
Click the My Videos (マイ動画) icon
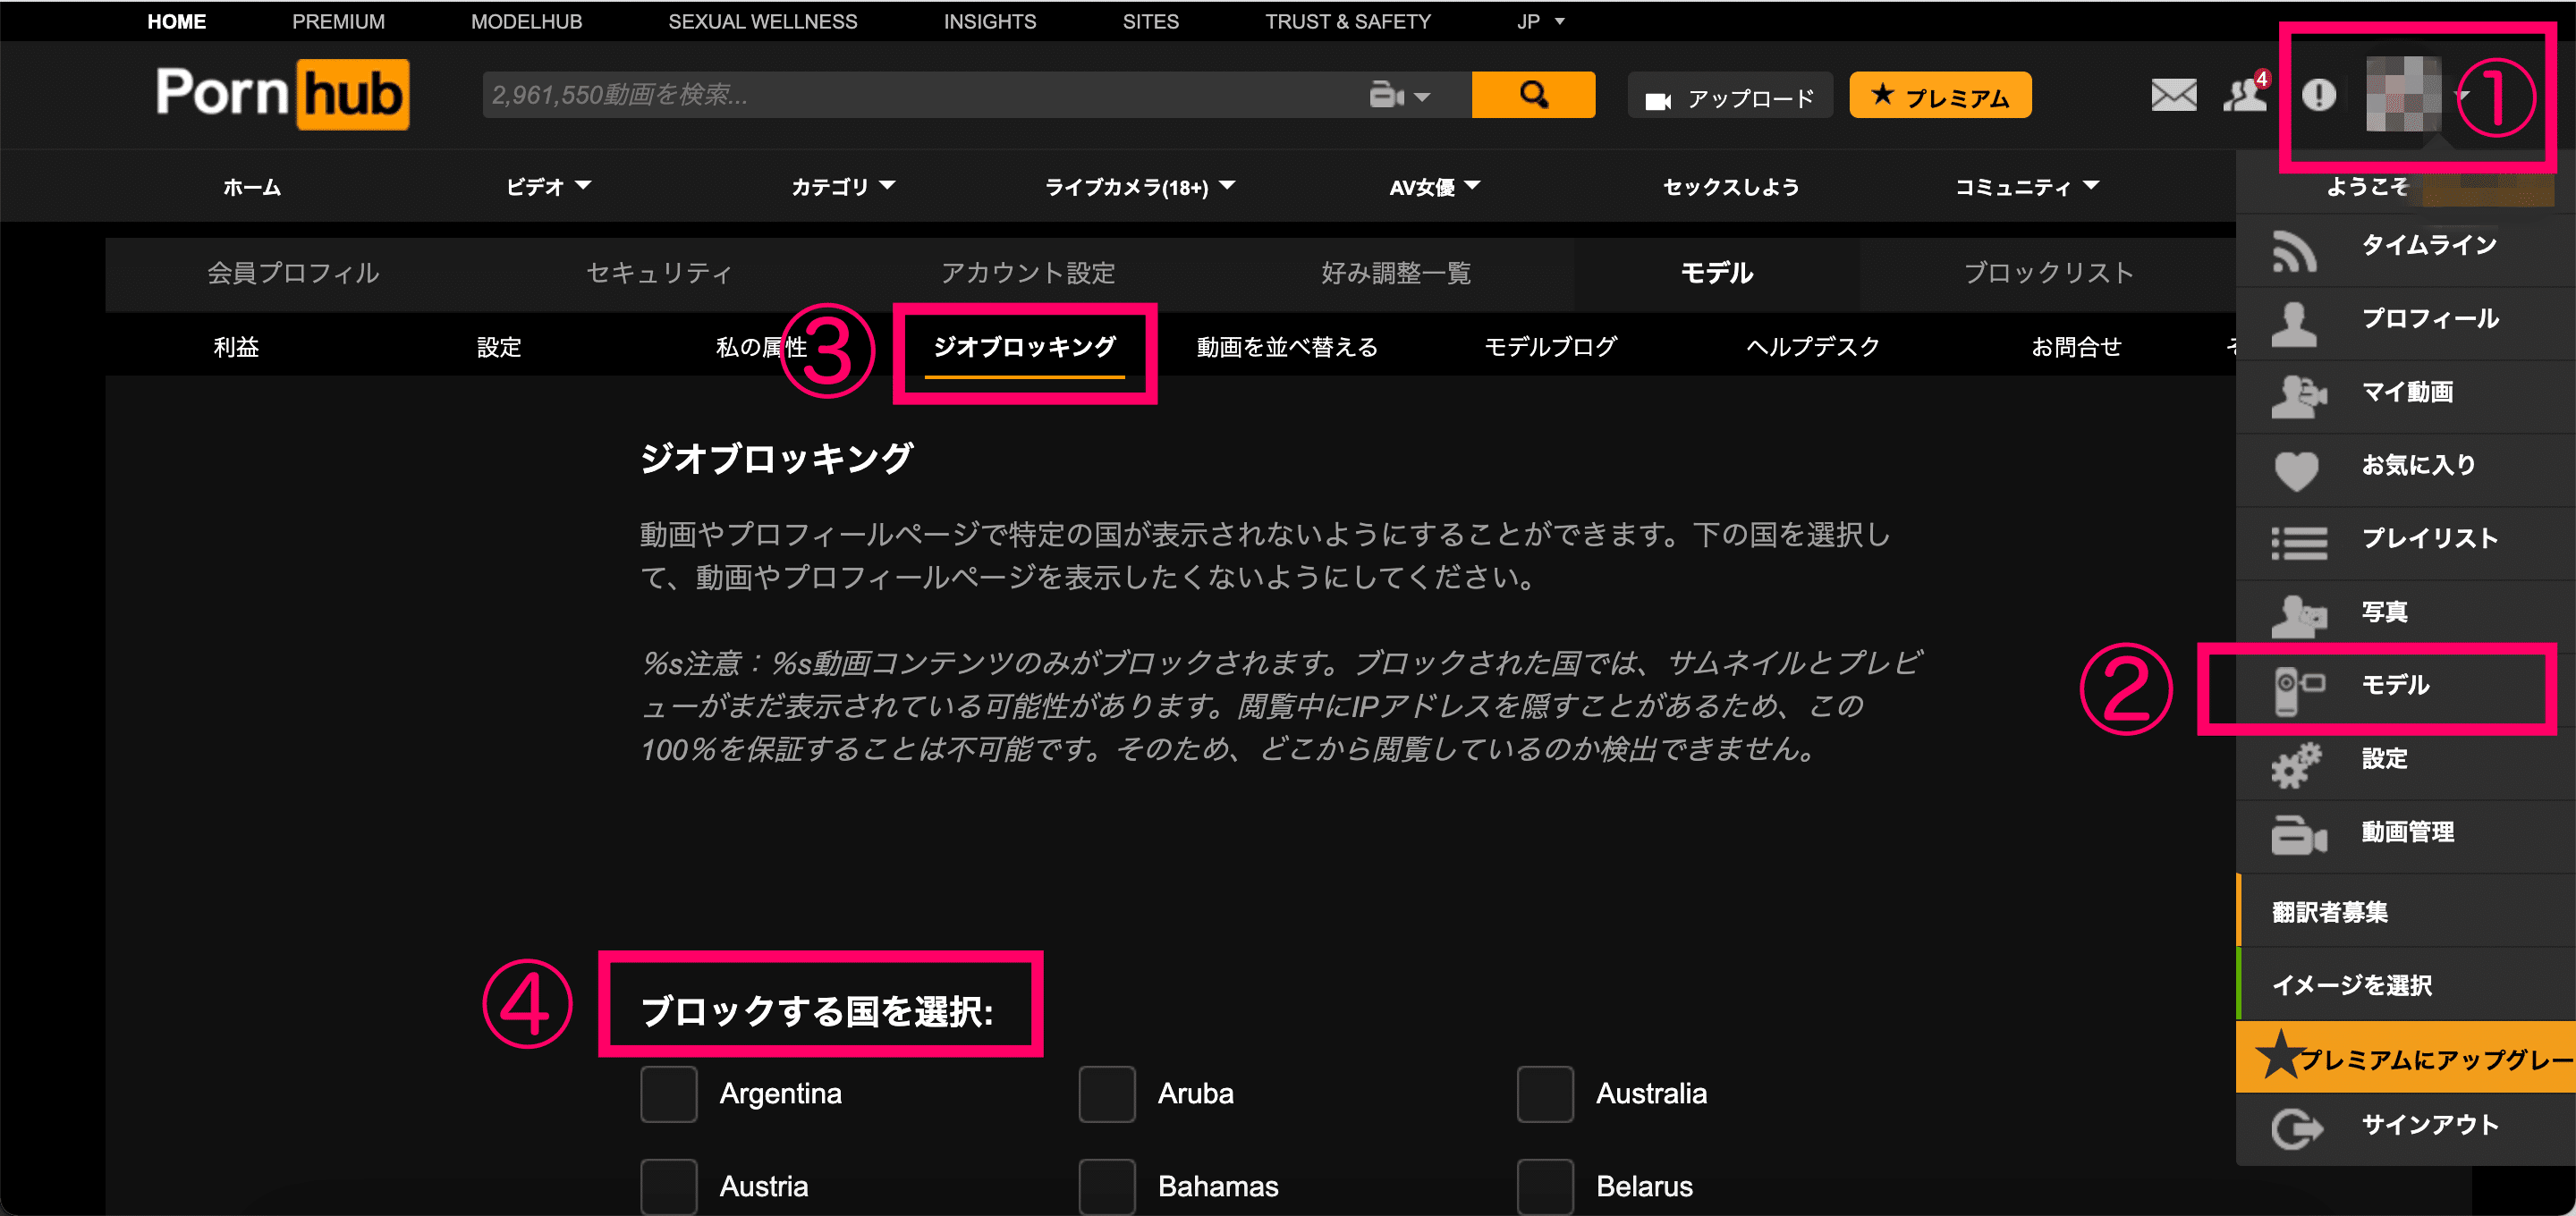[2298, 396]
